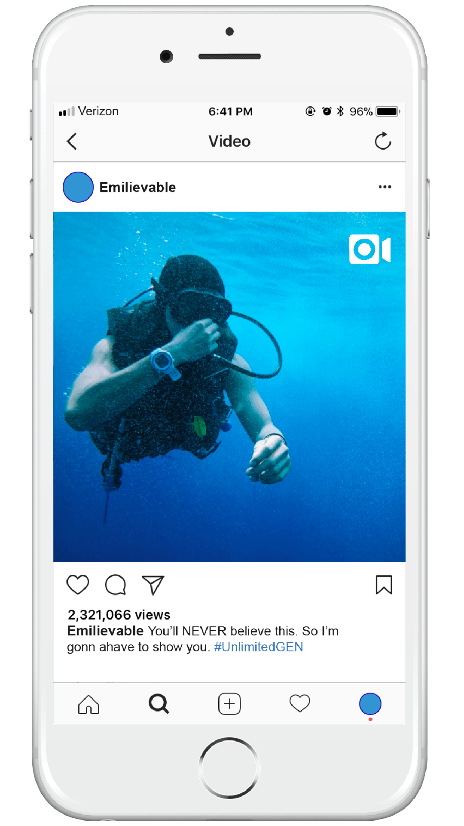Open the Activity heart tab in bottom bar
464x826 pixels.
coord(300,703)
